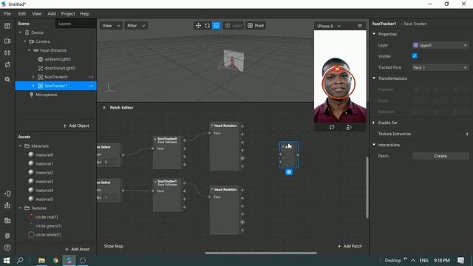This screenshot has width=473, height=266.
Task: Click Create patch button in Interactions
Action: pyautogui.click(x=440, y=156)
